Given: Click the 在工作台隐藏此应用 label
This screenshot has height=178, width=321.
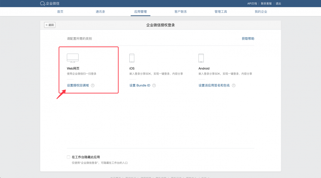Looking at the screenshot, I should point(86,157).
